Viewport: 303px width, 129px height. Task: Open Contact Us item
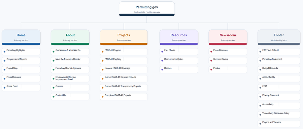click(x=70, y=97)
